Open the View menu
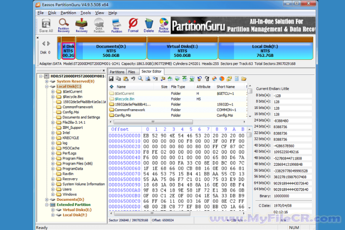This screenshot has height=230, width=345. (100, 13)
